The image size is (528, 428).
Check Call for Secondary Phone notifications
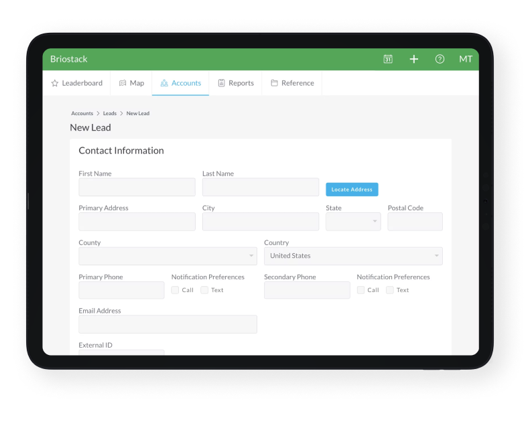pyautogui.click(x=360, y=290)
